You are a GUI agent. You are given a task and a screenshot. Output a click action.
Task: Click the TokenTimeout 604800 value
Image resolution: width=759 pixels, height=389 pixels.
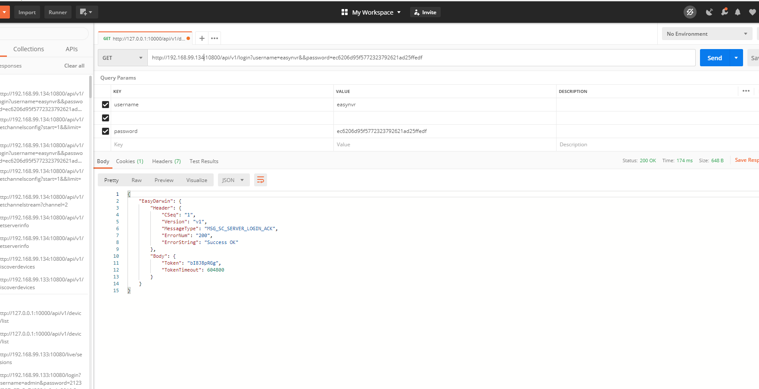(x=215, y=270)
